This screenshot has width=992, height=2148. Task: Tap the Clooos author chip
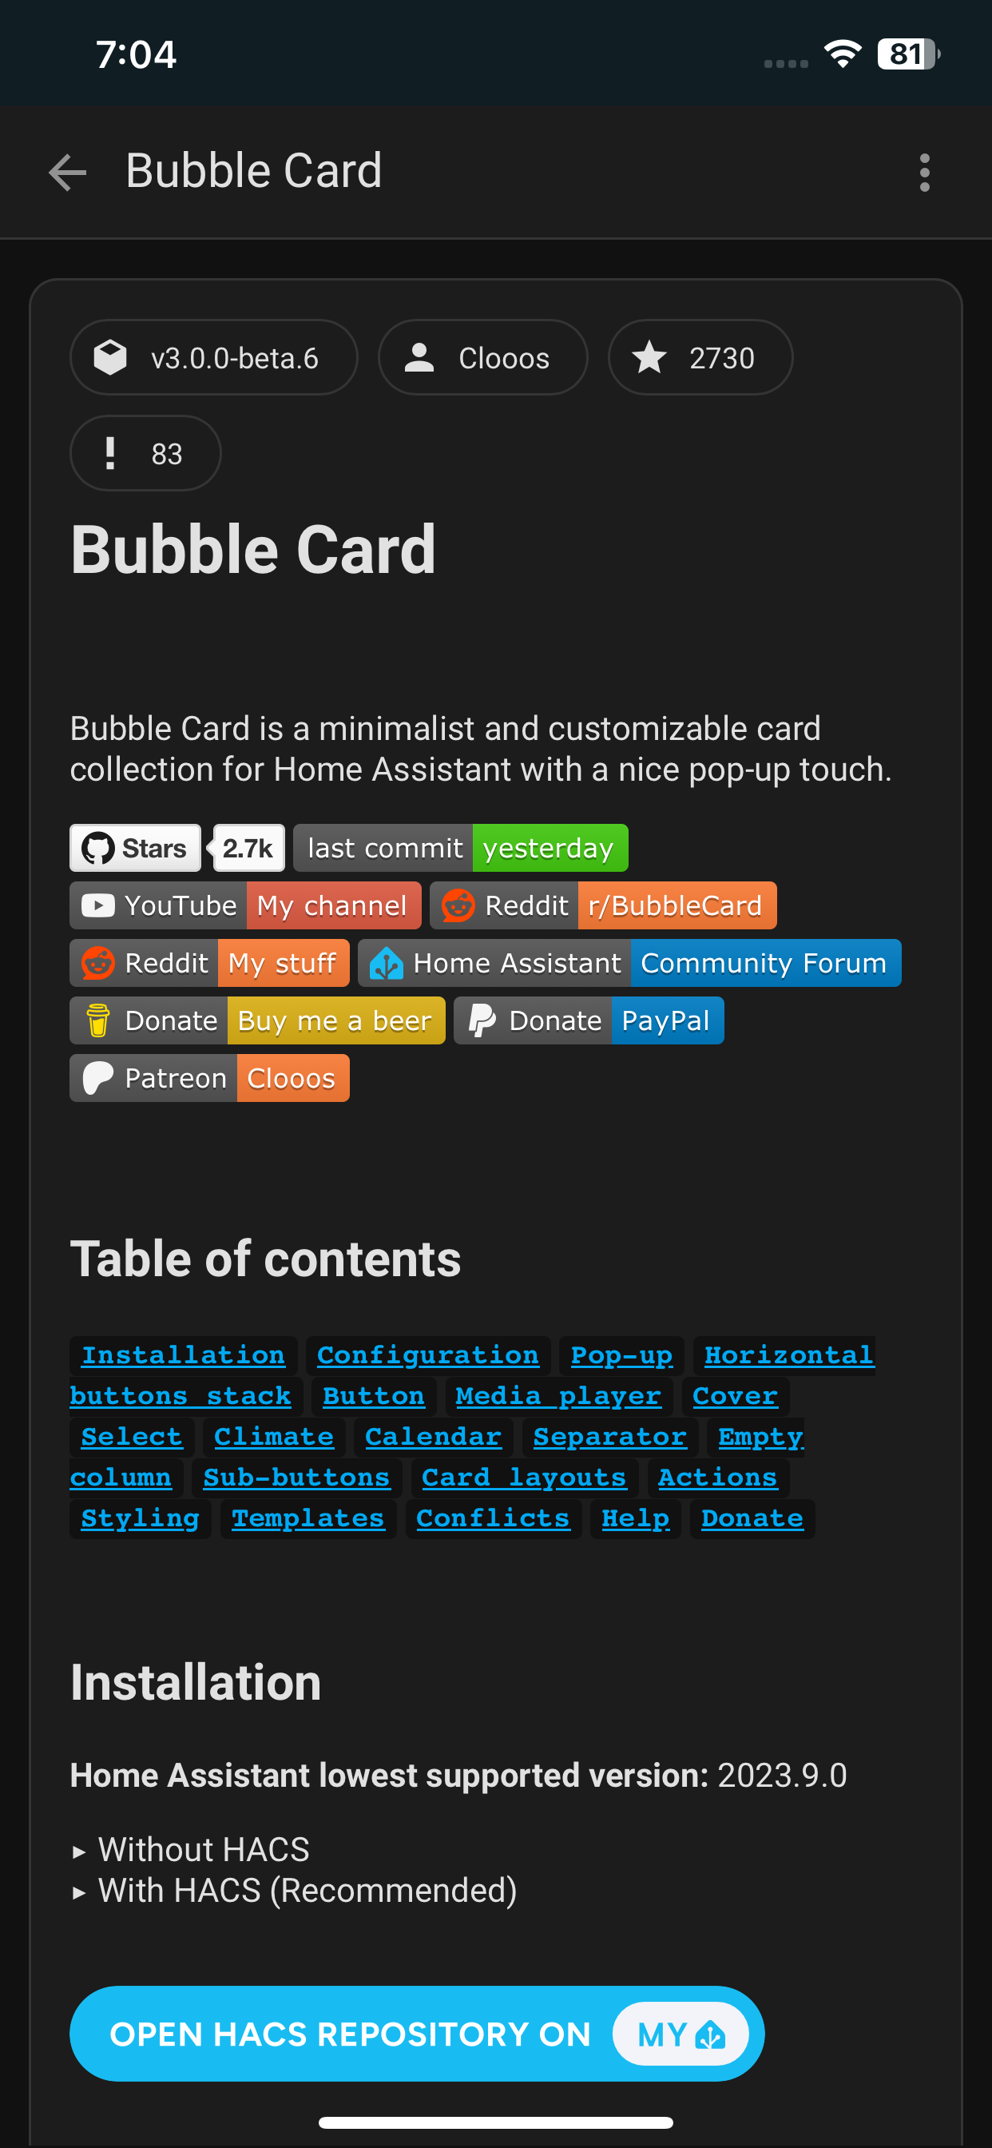point(482,357)
